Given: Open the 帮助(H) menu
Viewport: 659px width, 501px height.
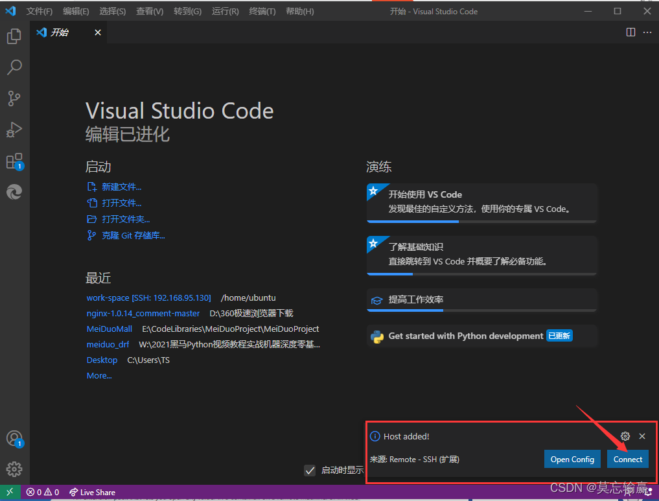Looking at the screenshot, I should pos(299,12).
